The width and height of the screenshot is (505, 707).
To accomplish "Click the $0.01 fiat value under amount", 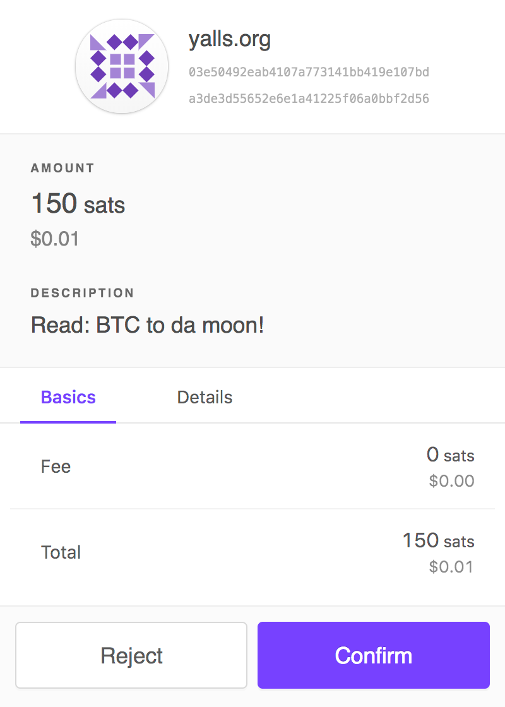I will [x=54, y=239].
